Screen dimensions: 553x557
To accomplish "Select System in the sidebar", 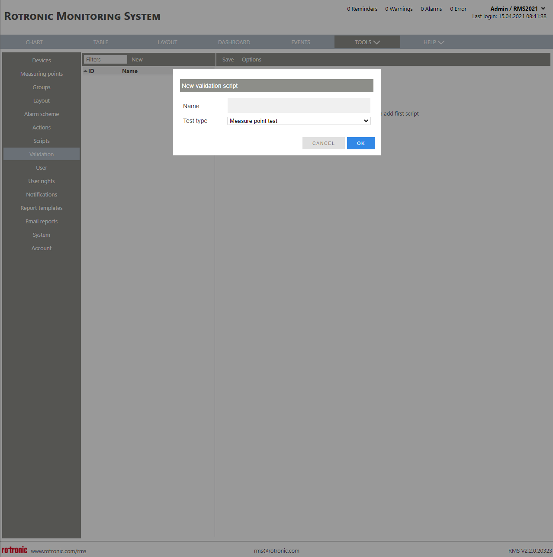I will [42, 235].
